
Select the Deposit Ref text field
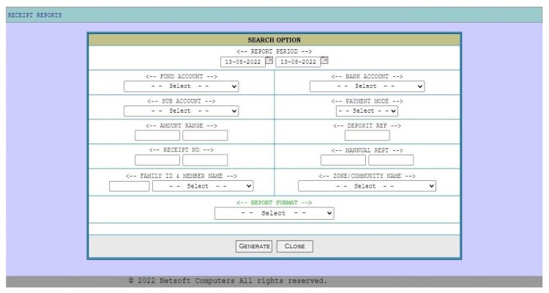(367, 136)
